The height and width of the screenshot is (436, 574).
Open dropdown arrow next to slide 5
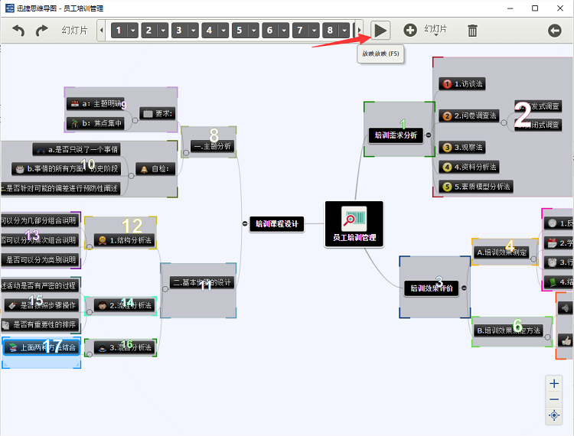253,31
